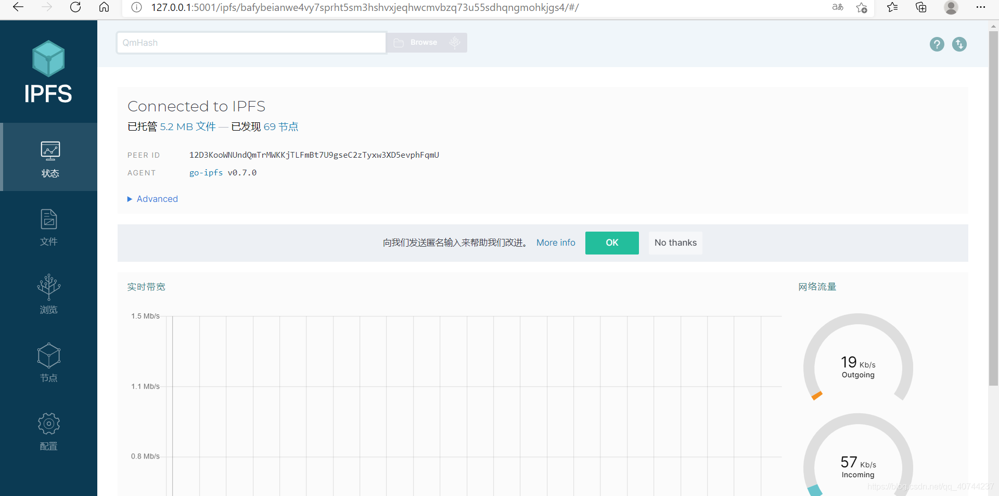Click the up-down arrows icon in header

[x=959, y=44]
